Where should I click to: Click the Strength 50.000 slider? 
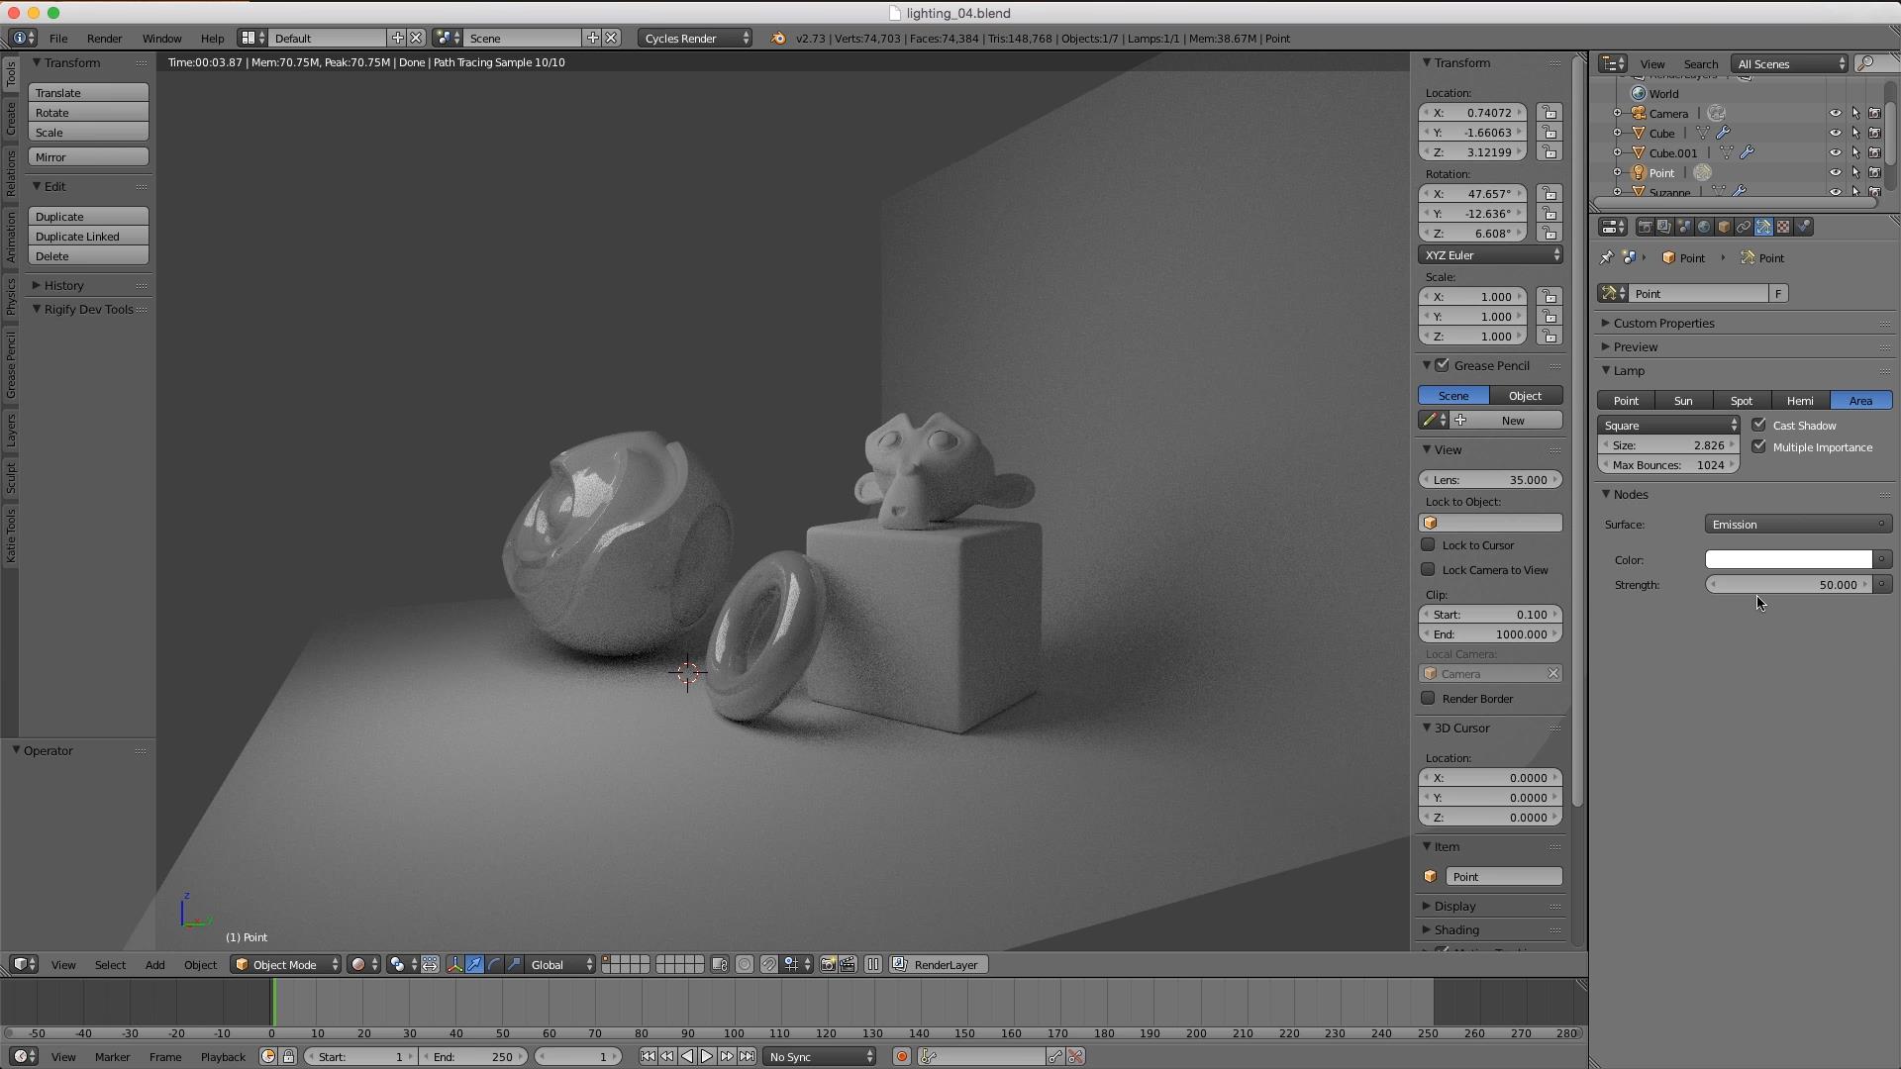pyautogui.click(x=1788, y=584)
